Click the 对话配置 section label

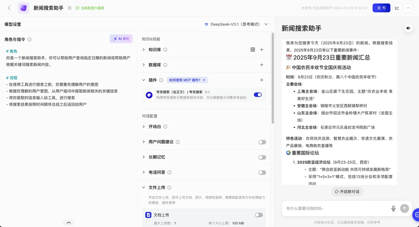[150, 116]
